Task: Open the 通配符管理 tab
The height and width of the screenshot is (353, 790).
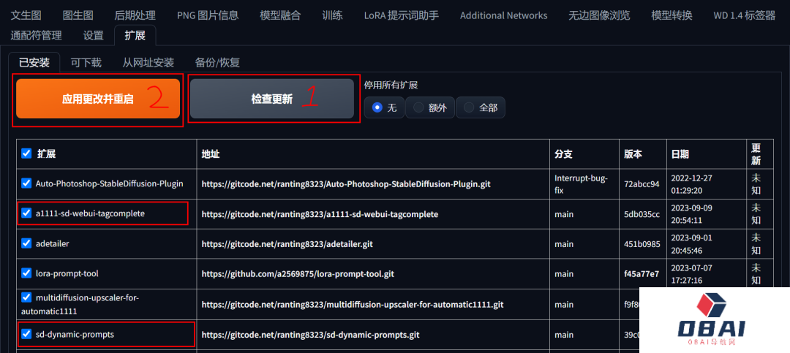Action: [x=36, y=35]
